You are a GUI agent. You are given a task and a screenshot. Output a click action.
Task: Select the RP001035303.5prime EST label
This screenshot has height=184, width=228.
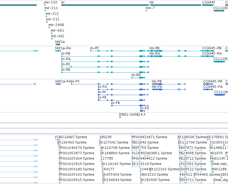coord(76,175)
